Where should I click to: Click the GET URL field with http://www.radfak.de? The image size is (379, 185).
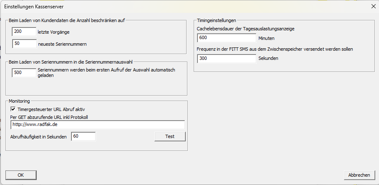[98, 125]
